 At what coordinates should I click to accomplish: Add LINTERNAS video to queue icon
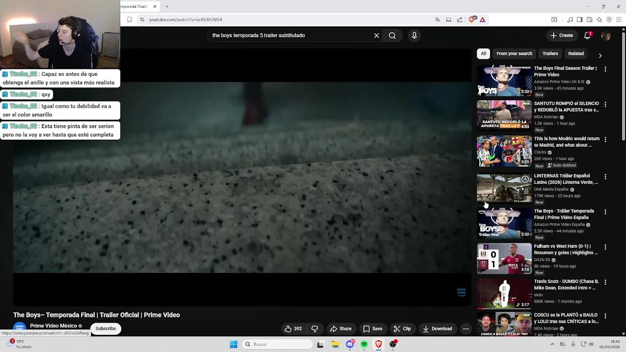pyautogui.click(x=525, y=191)
